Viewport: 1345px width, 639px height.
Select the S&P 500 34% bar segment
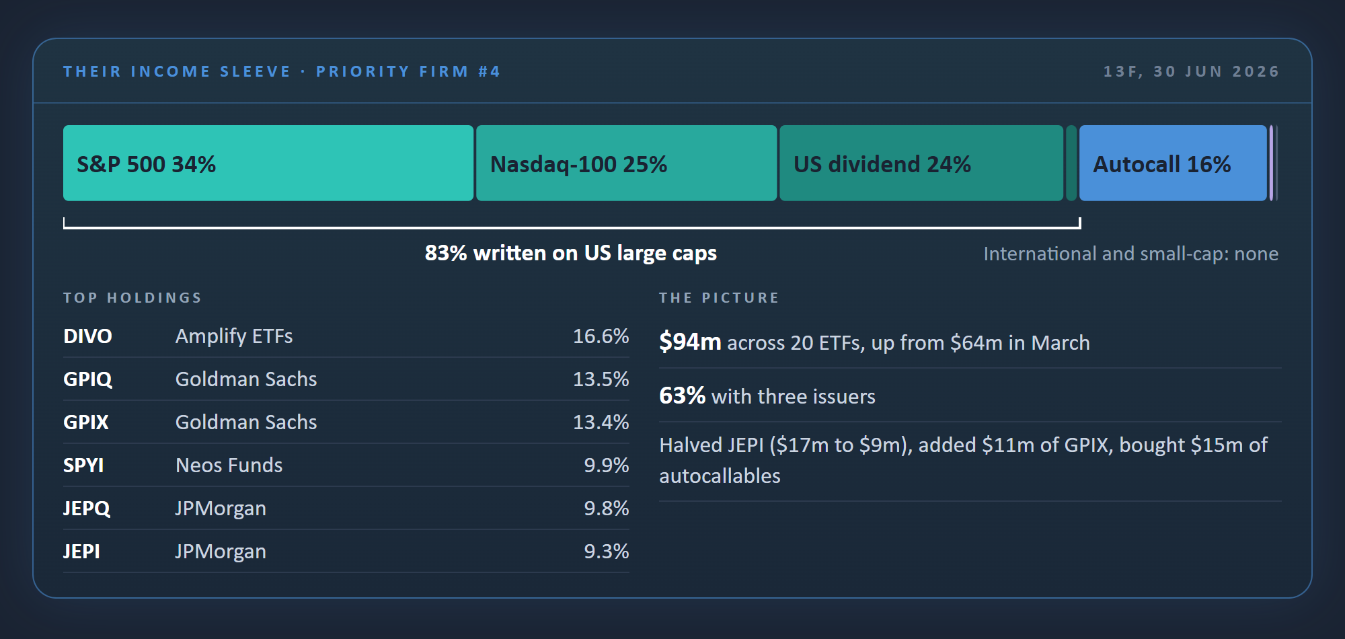point(268,163)
